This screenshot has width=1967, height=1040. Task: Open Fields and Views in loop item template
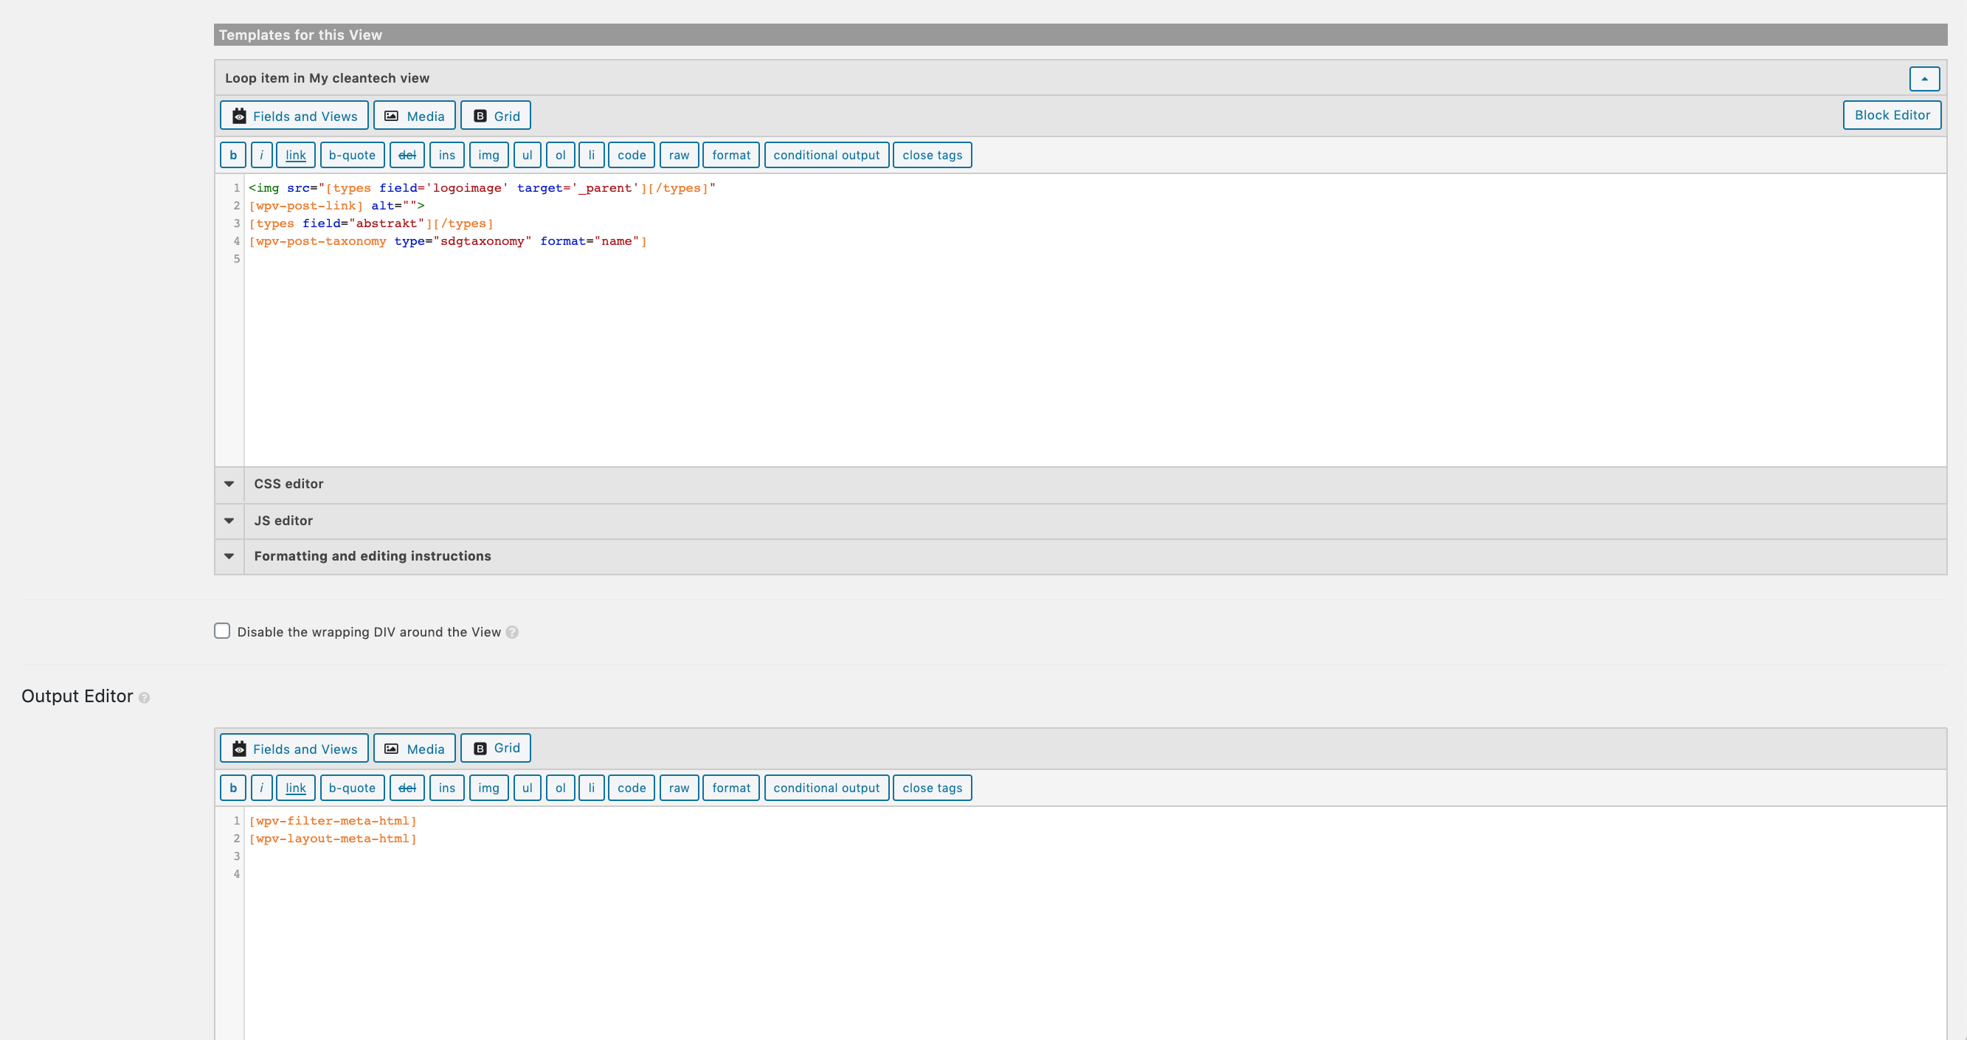[x=294, y=116]
